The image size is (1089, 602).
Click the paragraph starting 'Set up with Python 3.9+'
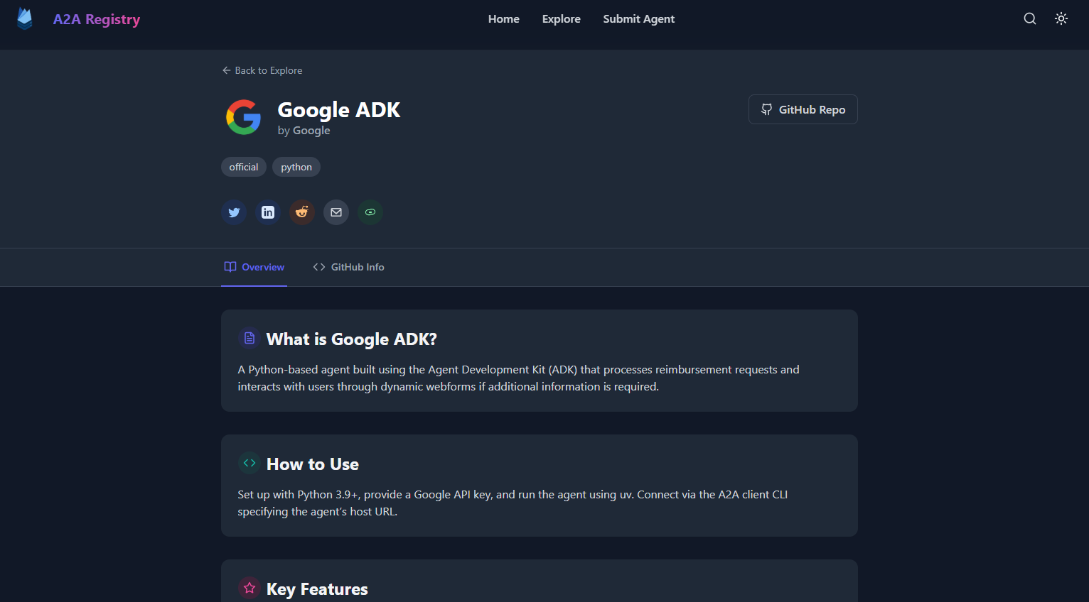point(513,503)
